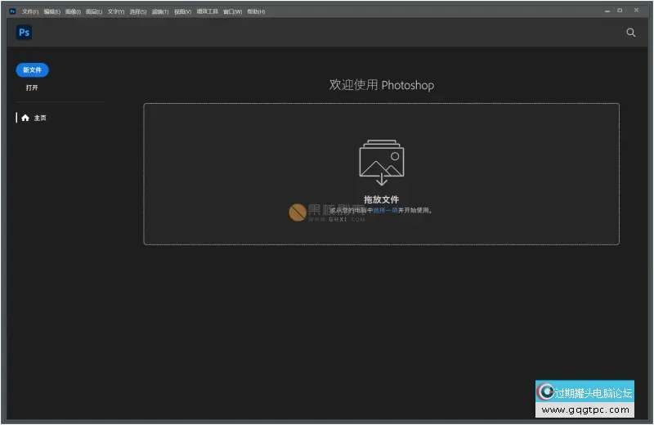Close the Photoshop window

pyautogui.click(x=636, y=11)
